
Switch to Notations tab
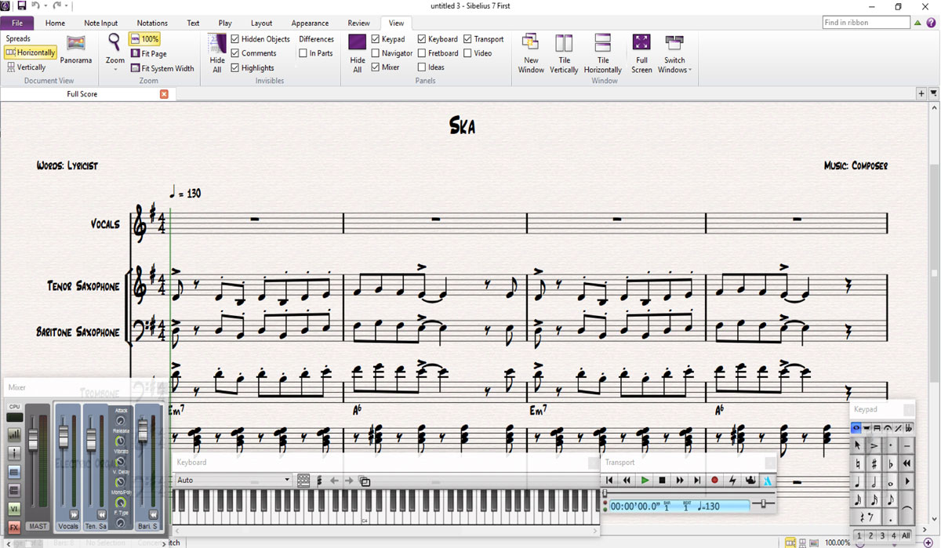point(152,23)
